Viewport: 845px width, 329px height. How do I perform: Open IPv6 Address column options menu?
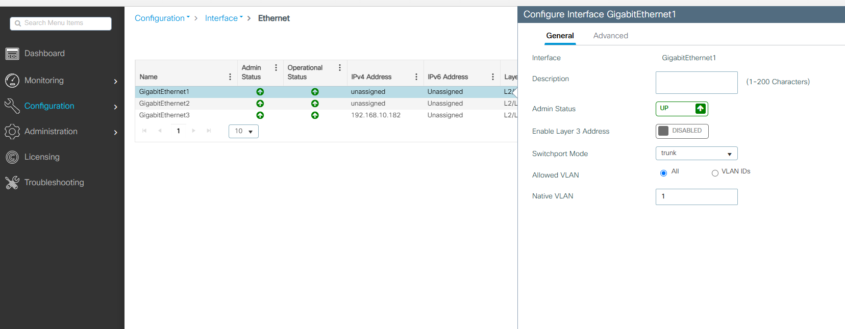pos(493,77)
